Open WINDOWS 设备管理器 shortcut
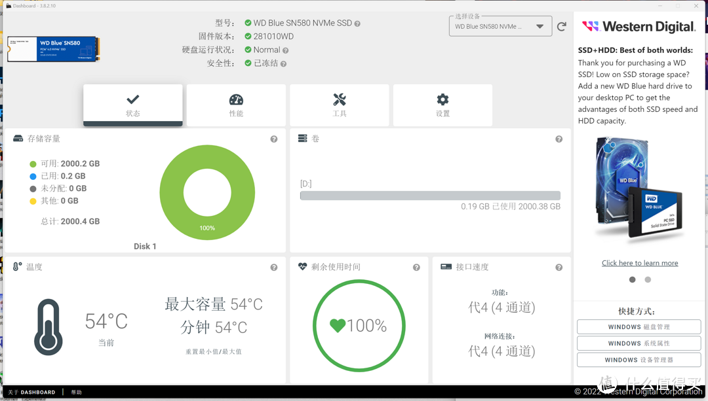The width and height of the screenshot is (708, 401). tap(639, 360)
